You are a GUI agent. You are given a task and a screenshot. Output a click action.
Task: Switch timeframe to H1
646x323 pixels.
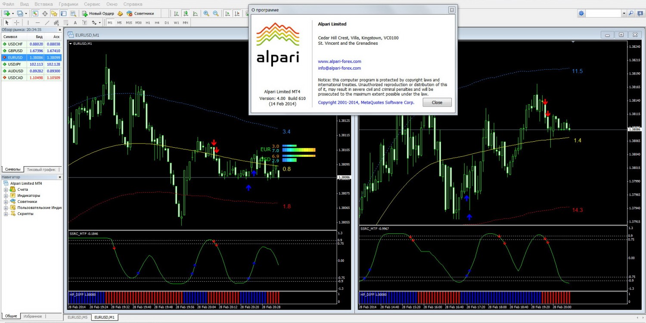148,22
